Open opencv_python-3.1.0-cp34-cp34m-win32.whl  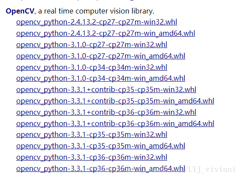tap(92, 68)
